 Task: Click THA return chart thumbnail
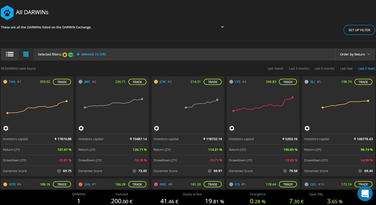[37, 107]
